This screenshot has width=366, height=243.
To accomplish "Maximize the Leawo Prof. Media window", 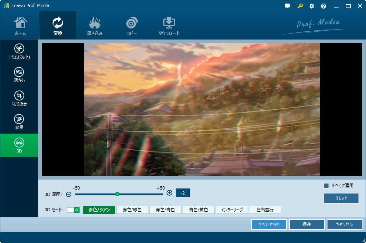I will (348, 6).
